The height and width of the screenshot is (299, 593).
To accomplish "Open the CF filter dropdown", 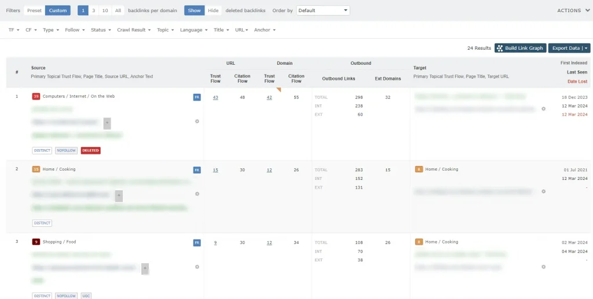I will tap(31, 30).
